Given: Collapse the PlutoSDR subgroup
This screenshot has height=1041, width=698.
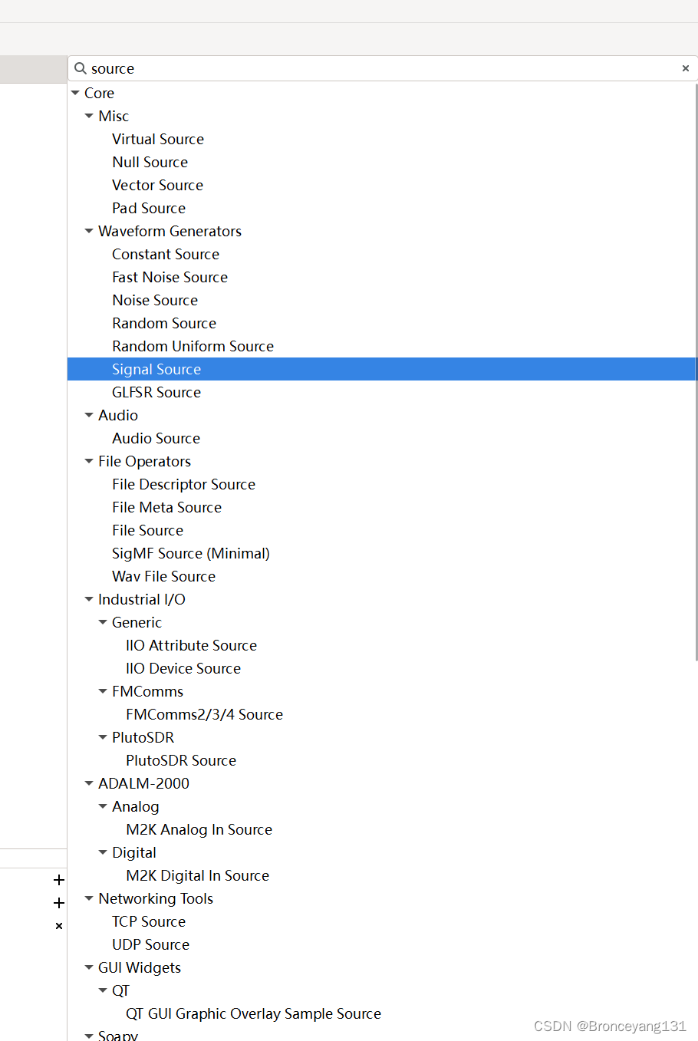Looking at the screenshot, I should 103,737.
